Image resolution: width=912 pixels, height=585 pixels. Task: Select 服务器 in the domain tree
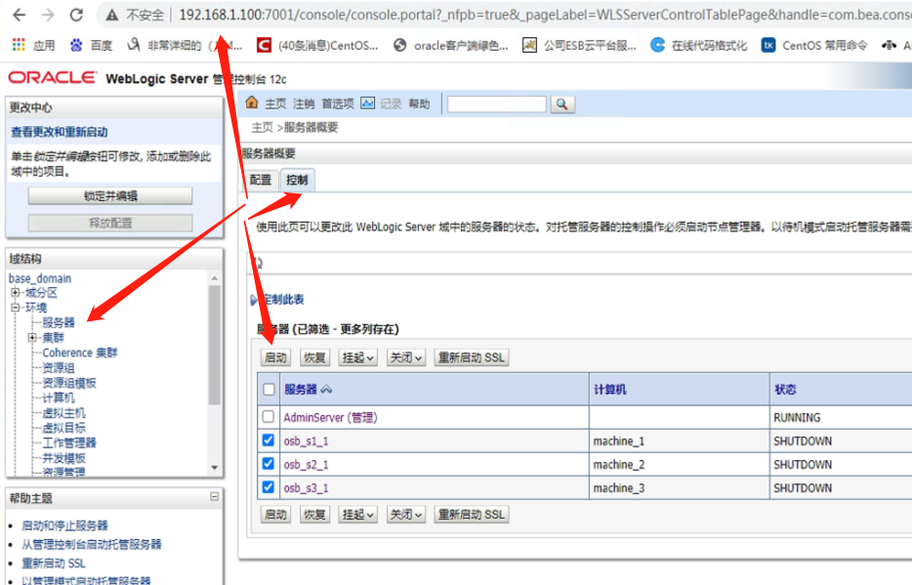pyautogui.click(x=59, y=322)
